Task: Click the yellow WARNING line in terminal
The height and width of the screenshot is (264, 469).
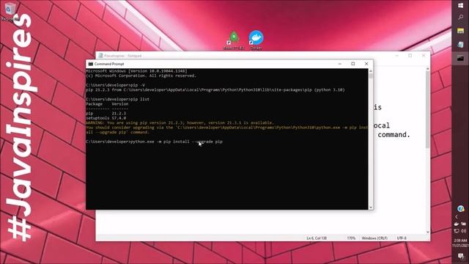Action: click(x=180, y=122)
